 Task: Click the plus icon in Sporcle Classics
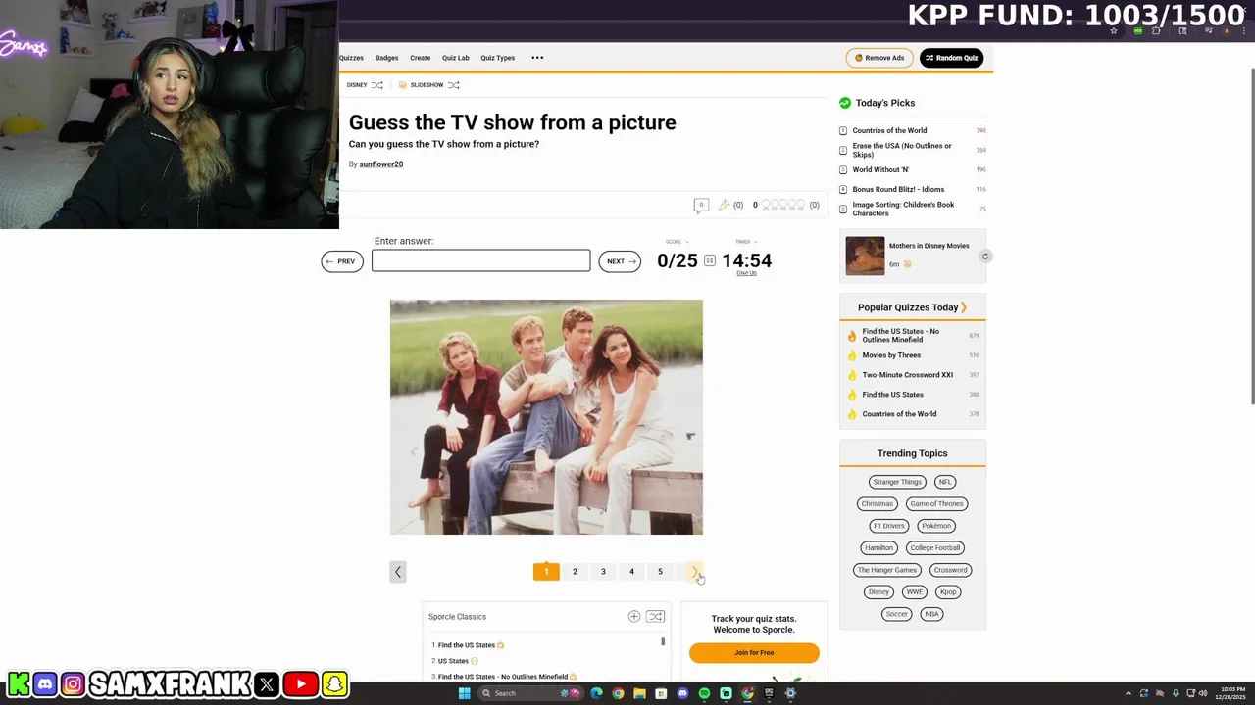click(634, 617)
